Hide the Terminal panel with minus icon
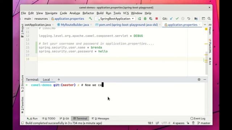This screenshot has width=232, height=130. pos(205,79)
